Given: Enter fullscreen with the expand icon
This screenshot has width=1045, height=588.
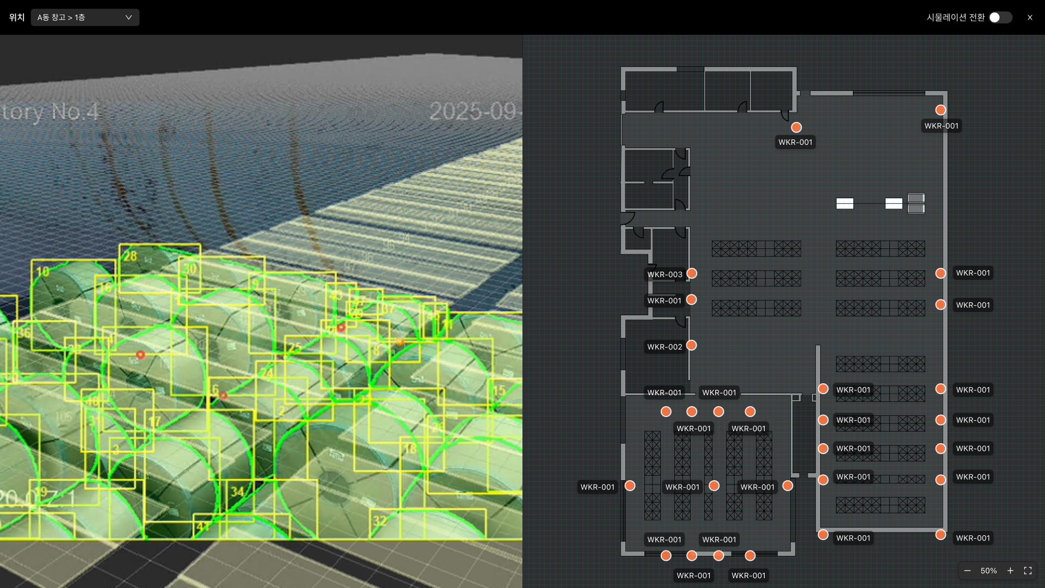Looking at the screenshot, I should pyautogui.click(x=1028, y=571).
